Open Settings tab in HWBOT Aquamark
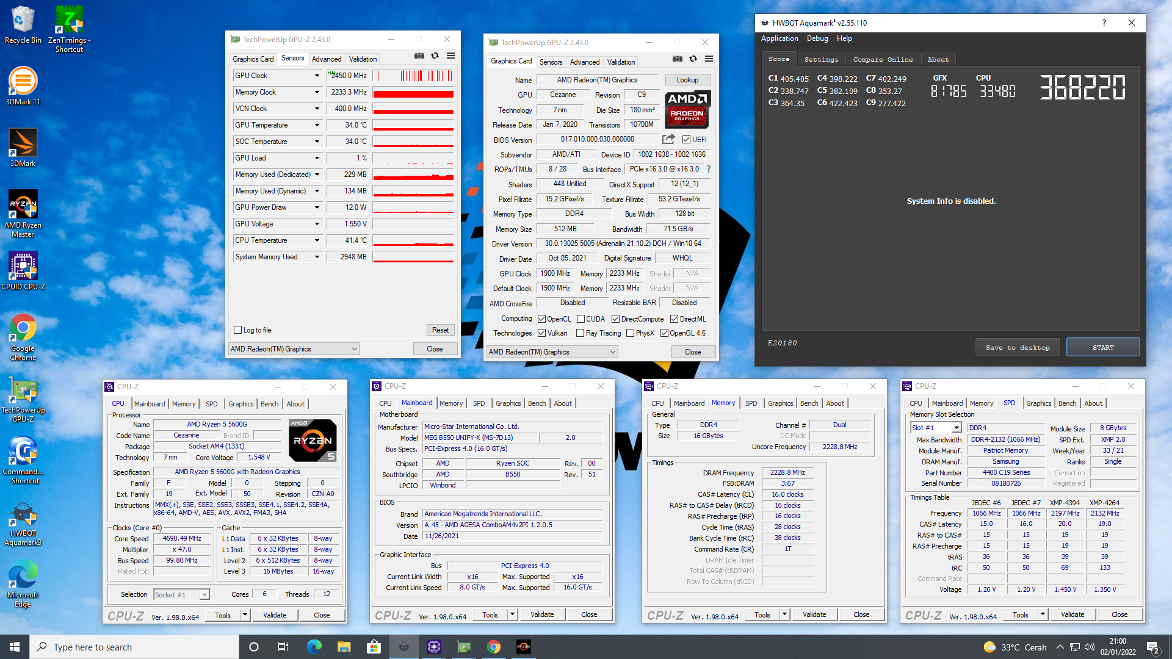Screen dimensions: 1172x659 tap(821, 59)
